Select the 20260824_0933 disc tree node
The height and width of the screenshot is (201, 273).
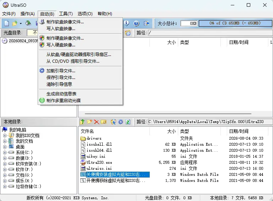[23, 41]
